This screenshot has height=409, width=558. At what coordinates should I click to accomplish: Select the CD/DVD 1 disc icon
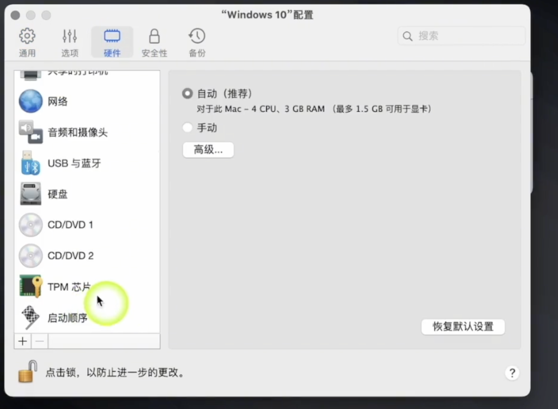pos(31,225)
